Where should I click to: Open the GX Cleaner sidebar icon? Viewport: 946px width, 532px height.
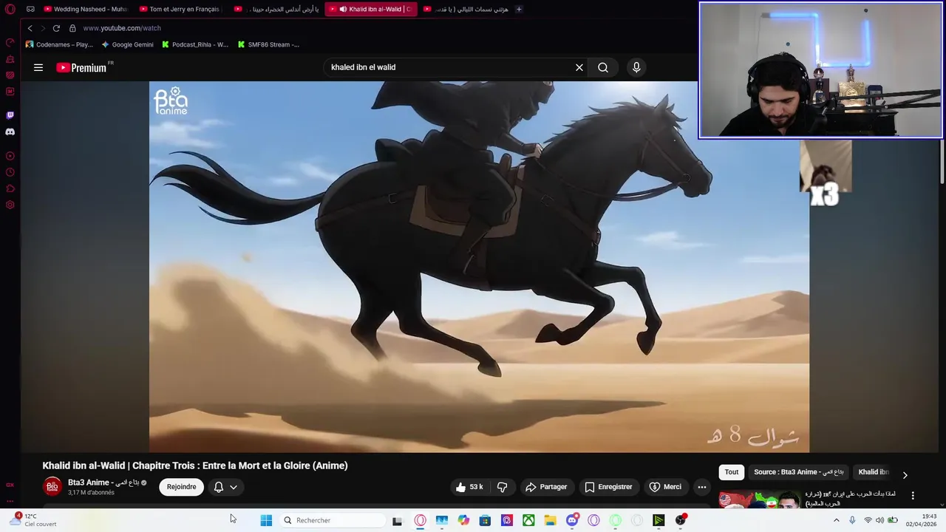click(10, 59)
